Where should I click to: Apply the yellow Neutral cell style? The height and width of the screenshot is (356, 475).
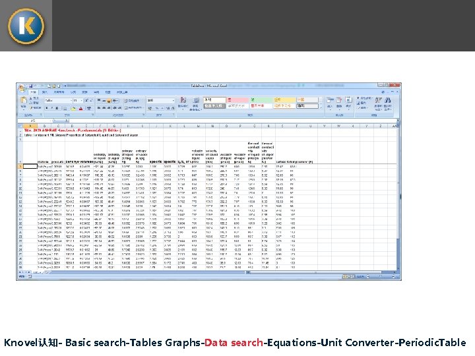284,100
